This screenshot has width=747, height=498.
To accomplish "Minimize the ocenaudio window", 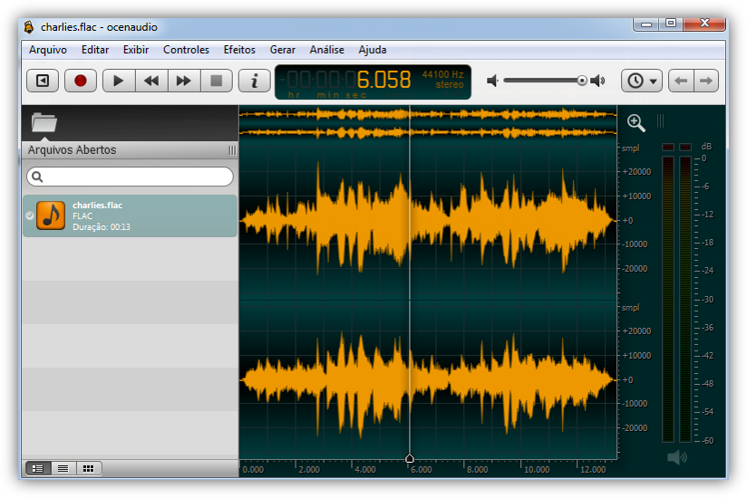I will pos(646,24).
